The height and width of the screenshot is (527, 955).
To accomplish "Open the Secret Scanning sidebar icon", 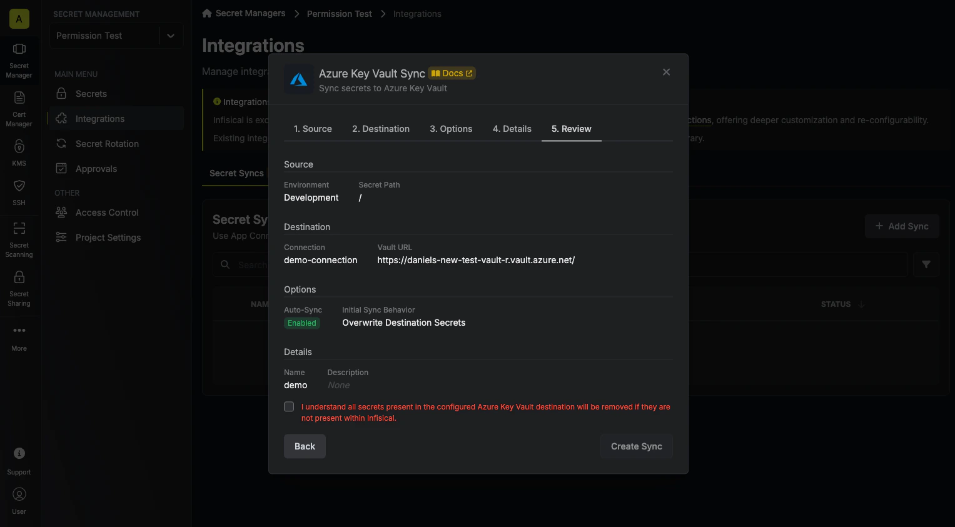I will point(19,228).
